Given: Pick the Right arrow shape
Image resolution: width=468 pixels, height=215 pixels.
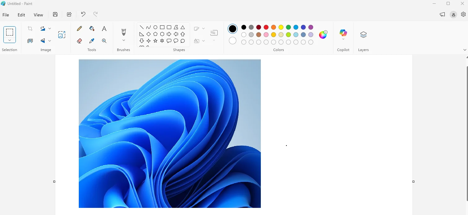Looking at the screenshot, I should click(x=169, y=34).
